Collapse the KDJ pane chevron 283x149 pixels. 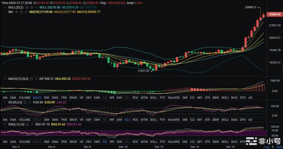tap(5, 102)
